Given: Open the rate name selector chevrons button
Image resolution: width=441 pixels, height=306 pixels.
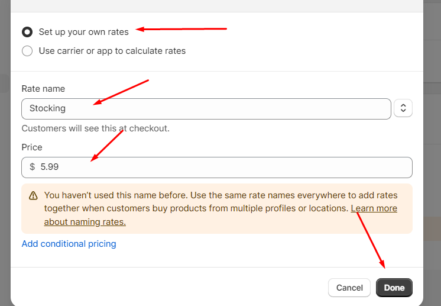Looking at the screenshot, I should click(x=403, y=108).
